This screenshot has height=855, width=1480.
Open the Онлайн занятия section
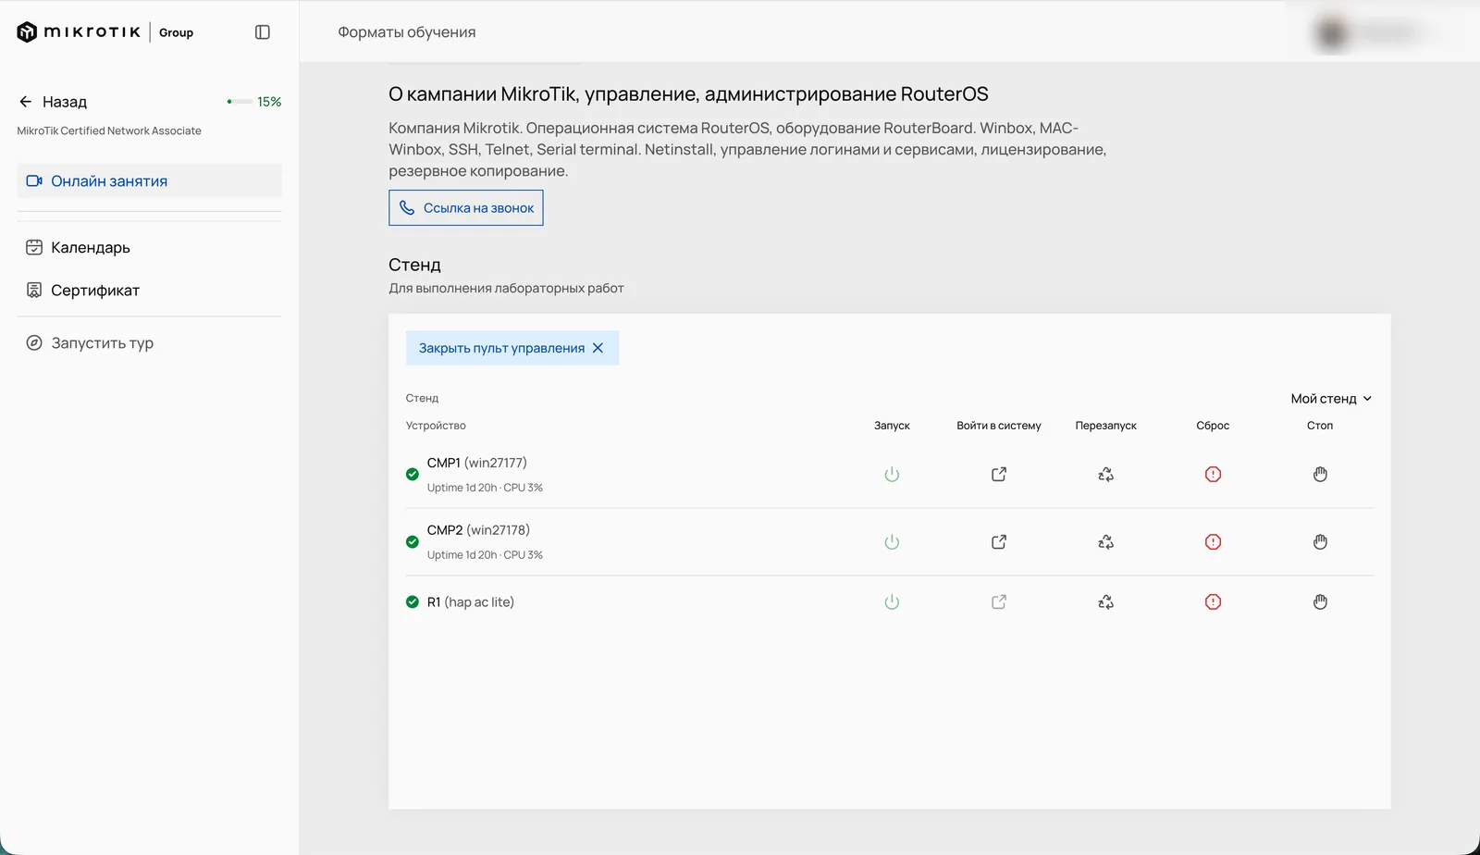pos(149,181)
